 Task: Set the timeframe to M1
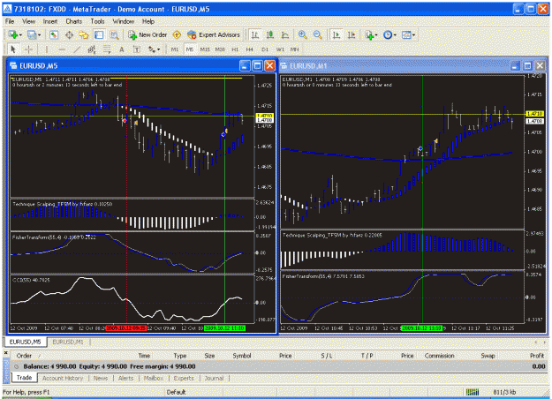[x=175, y=49]
